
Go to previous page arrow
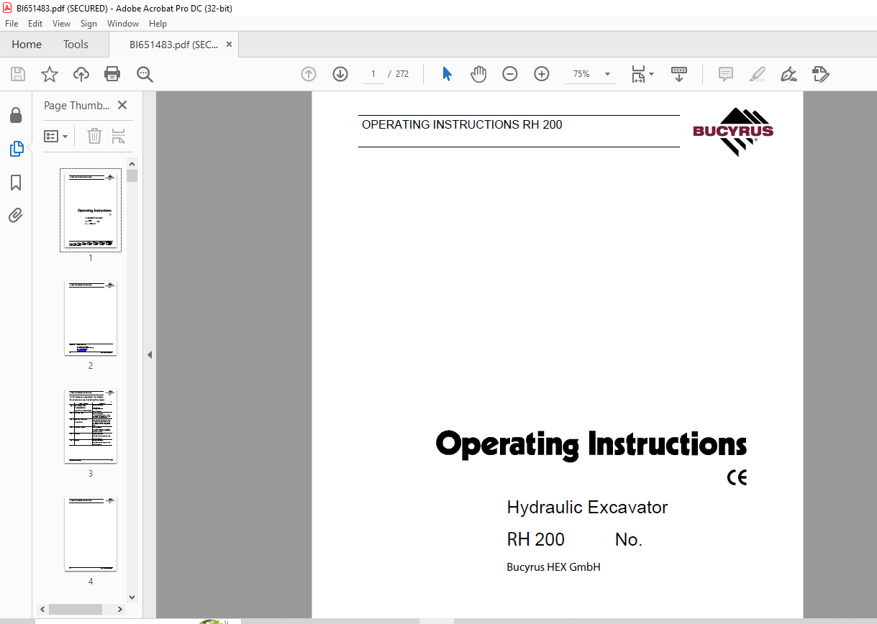(x=309, y=74)
